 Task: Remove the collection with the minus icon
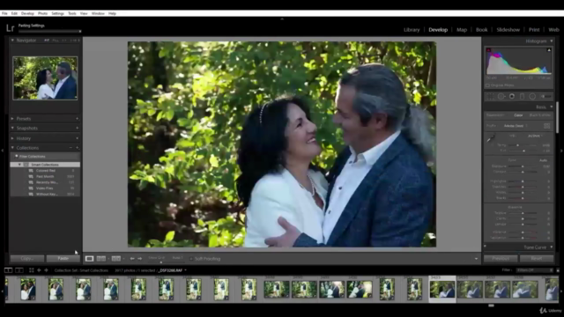point(70,148)
